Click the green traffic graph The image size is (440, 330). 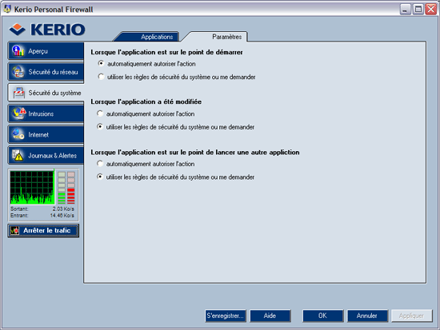tap(32, 187)
